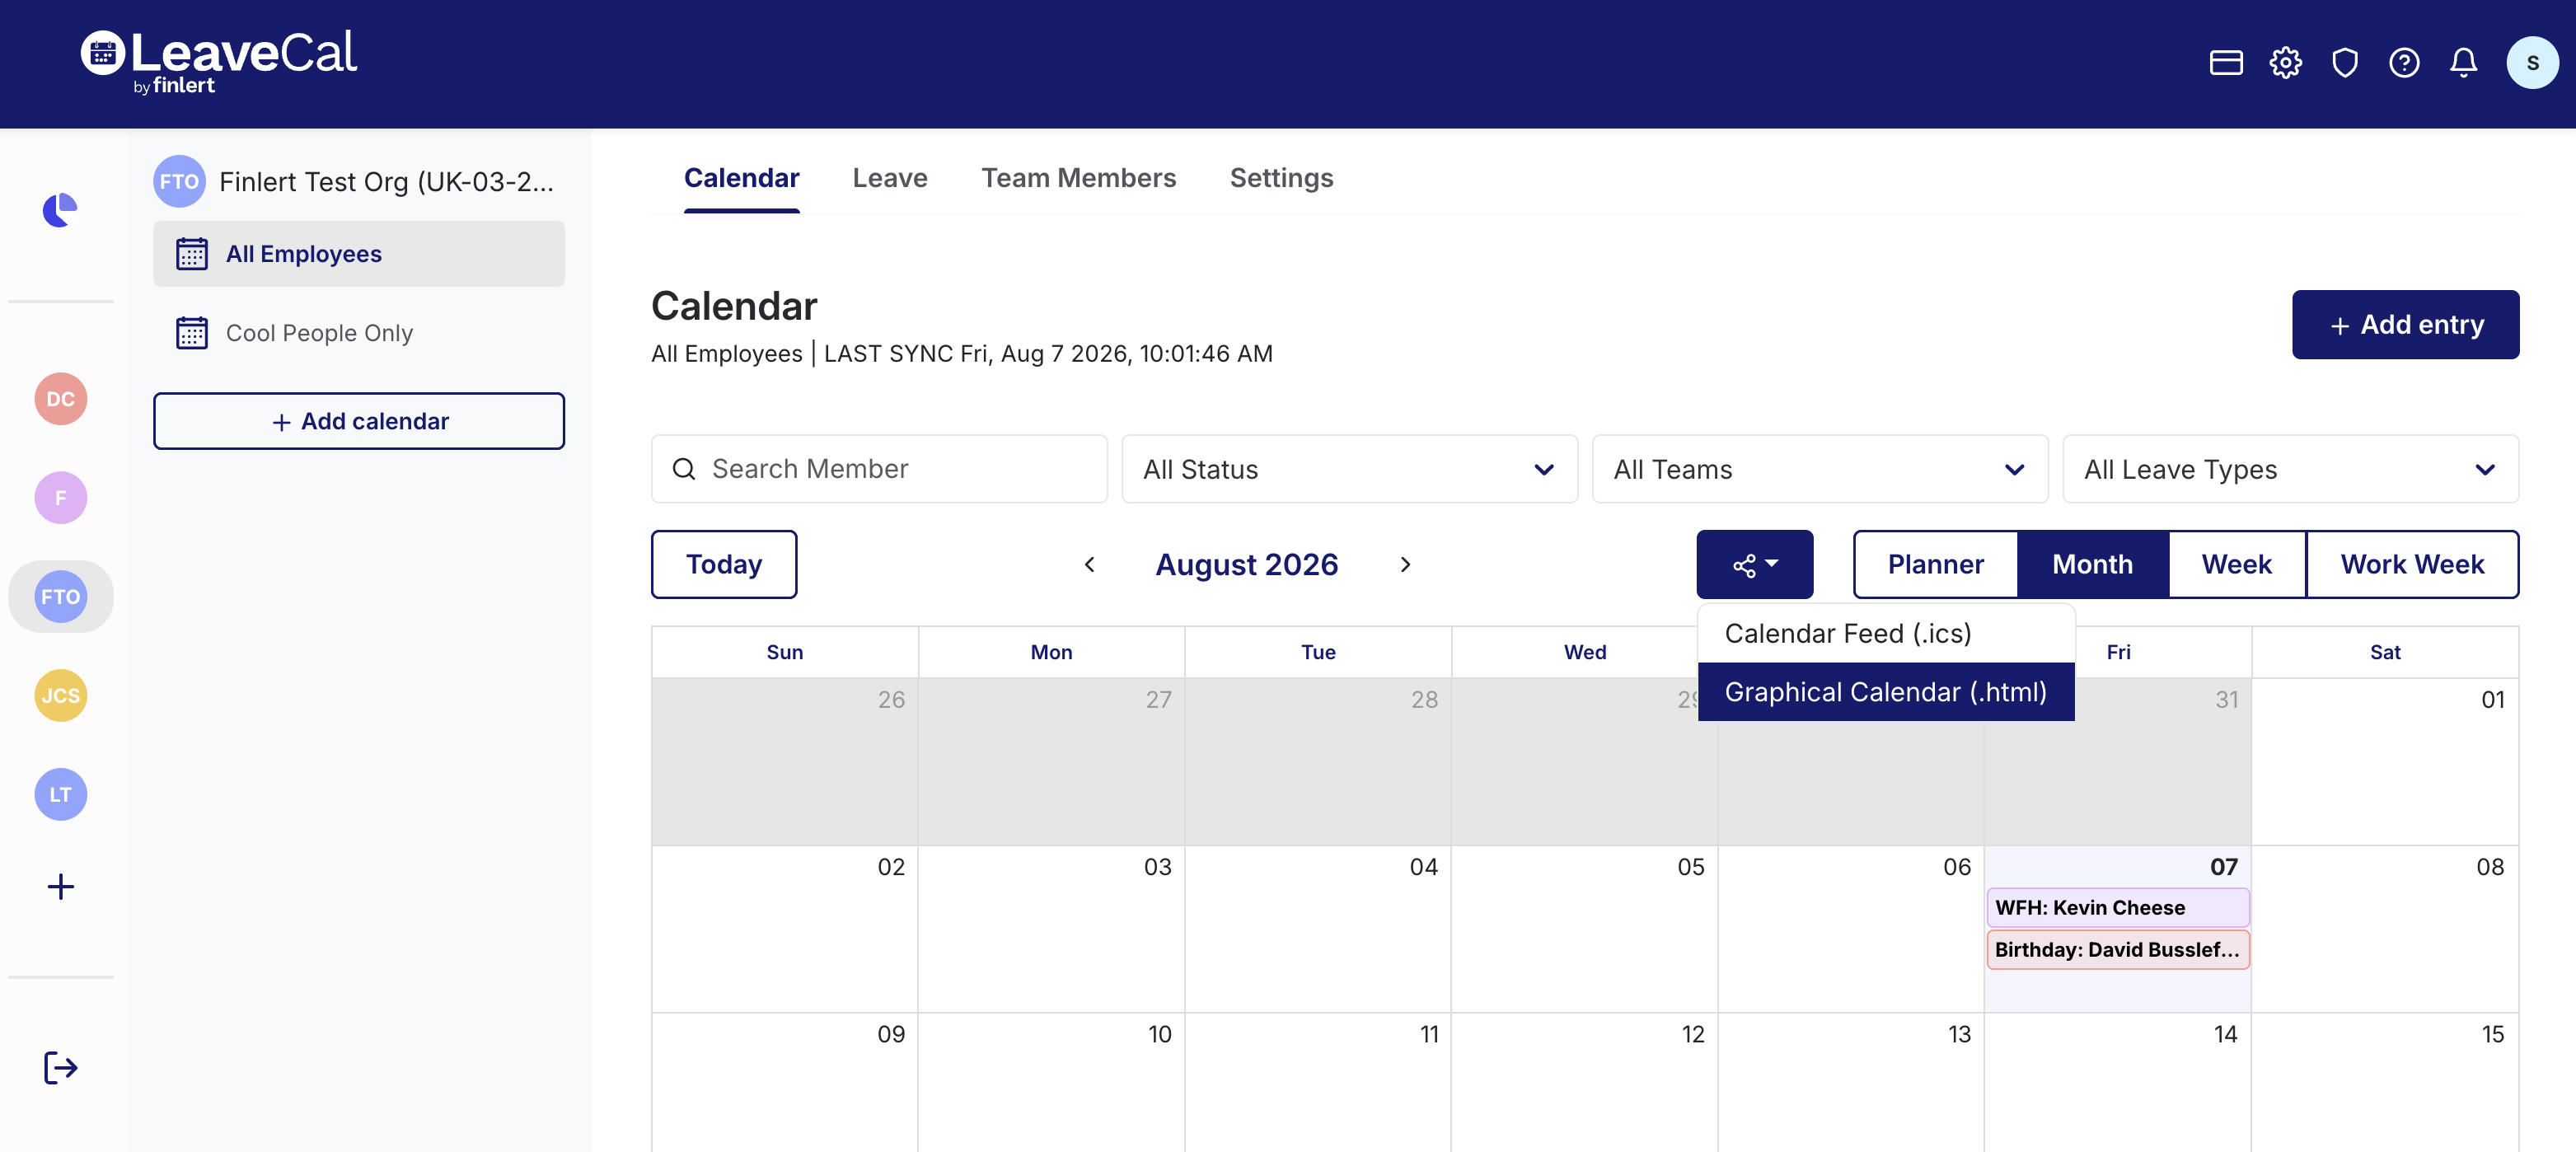Screen dimensions: 2576x1152
Task: Select day 01 in the calendar
Action: point(2384,762)
